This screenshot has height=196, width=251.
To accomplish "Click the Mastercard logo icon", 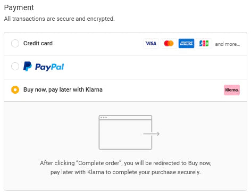I will [x=169, y=44].
